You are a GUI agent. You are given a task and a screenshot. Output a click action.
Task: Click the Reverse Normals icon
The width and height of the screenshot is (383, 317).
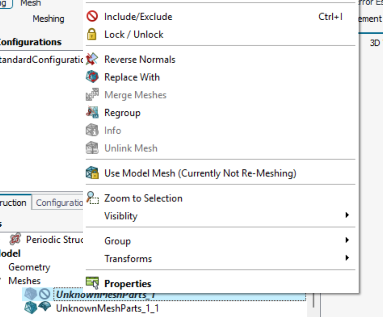pos(92,59)
